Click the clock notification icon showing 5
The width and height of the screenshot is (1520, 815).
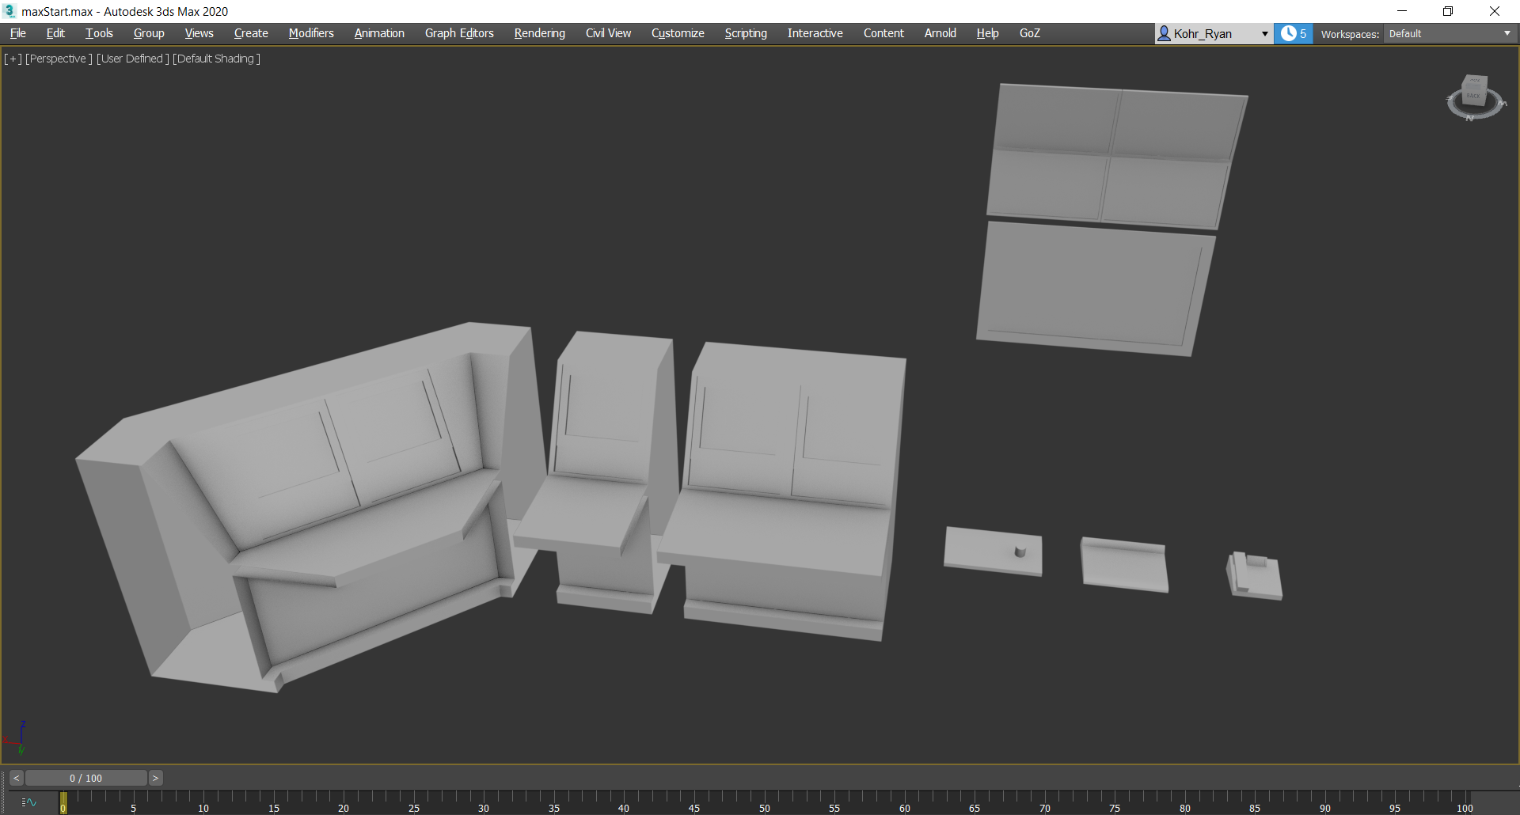click(1294, 33)
